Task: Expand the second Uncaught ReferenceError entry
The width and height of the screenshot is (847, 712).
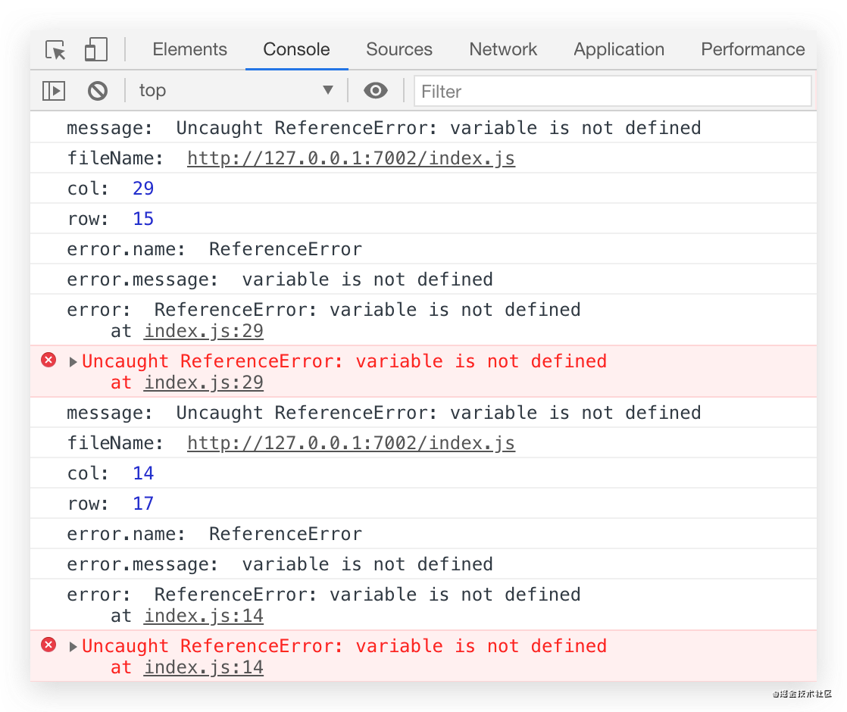Action: click(73, 647)
